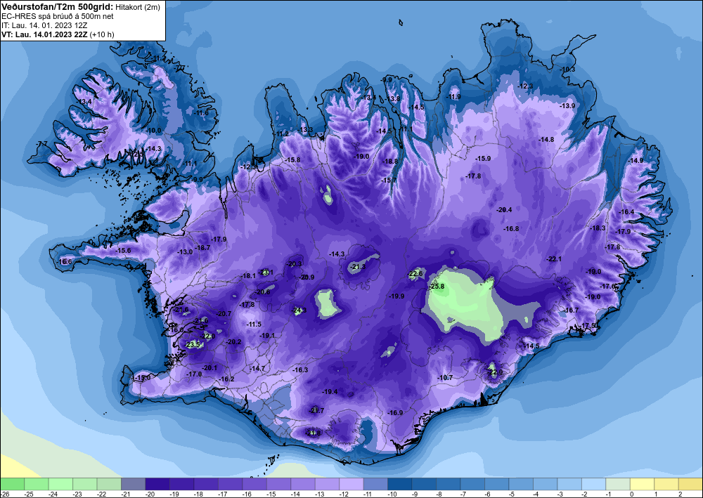Click the -17.0 temperature label
703x498 pixels.
pyautogui.click(x=194, y=374)
